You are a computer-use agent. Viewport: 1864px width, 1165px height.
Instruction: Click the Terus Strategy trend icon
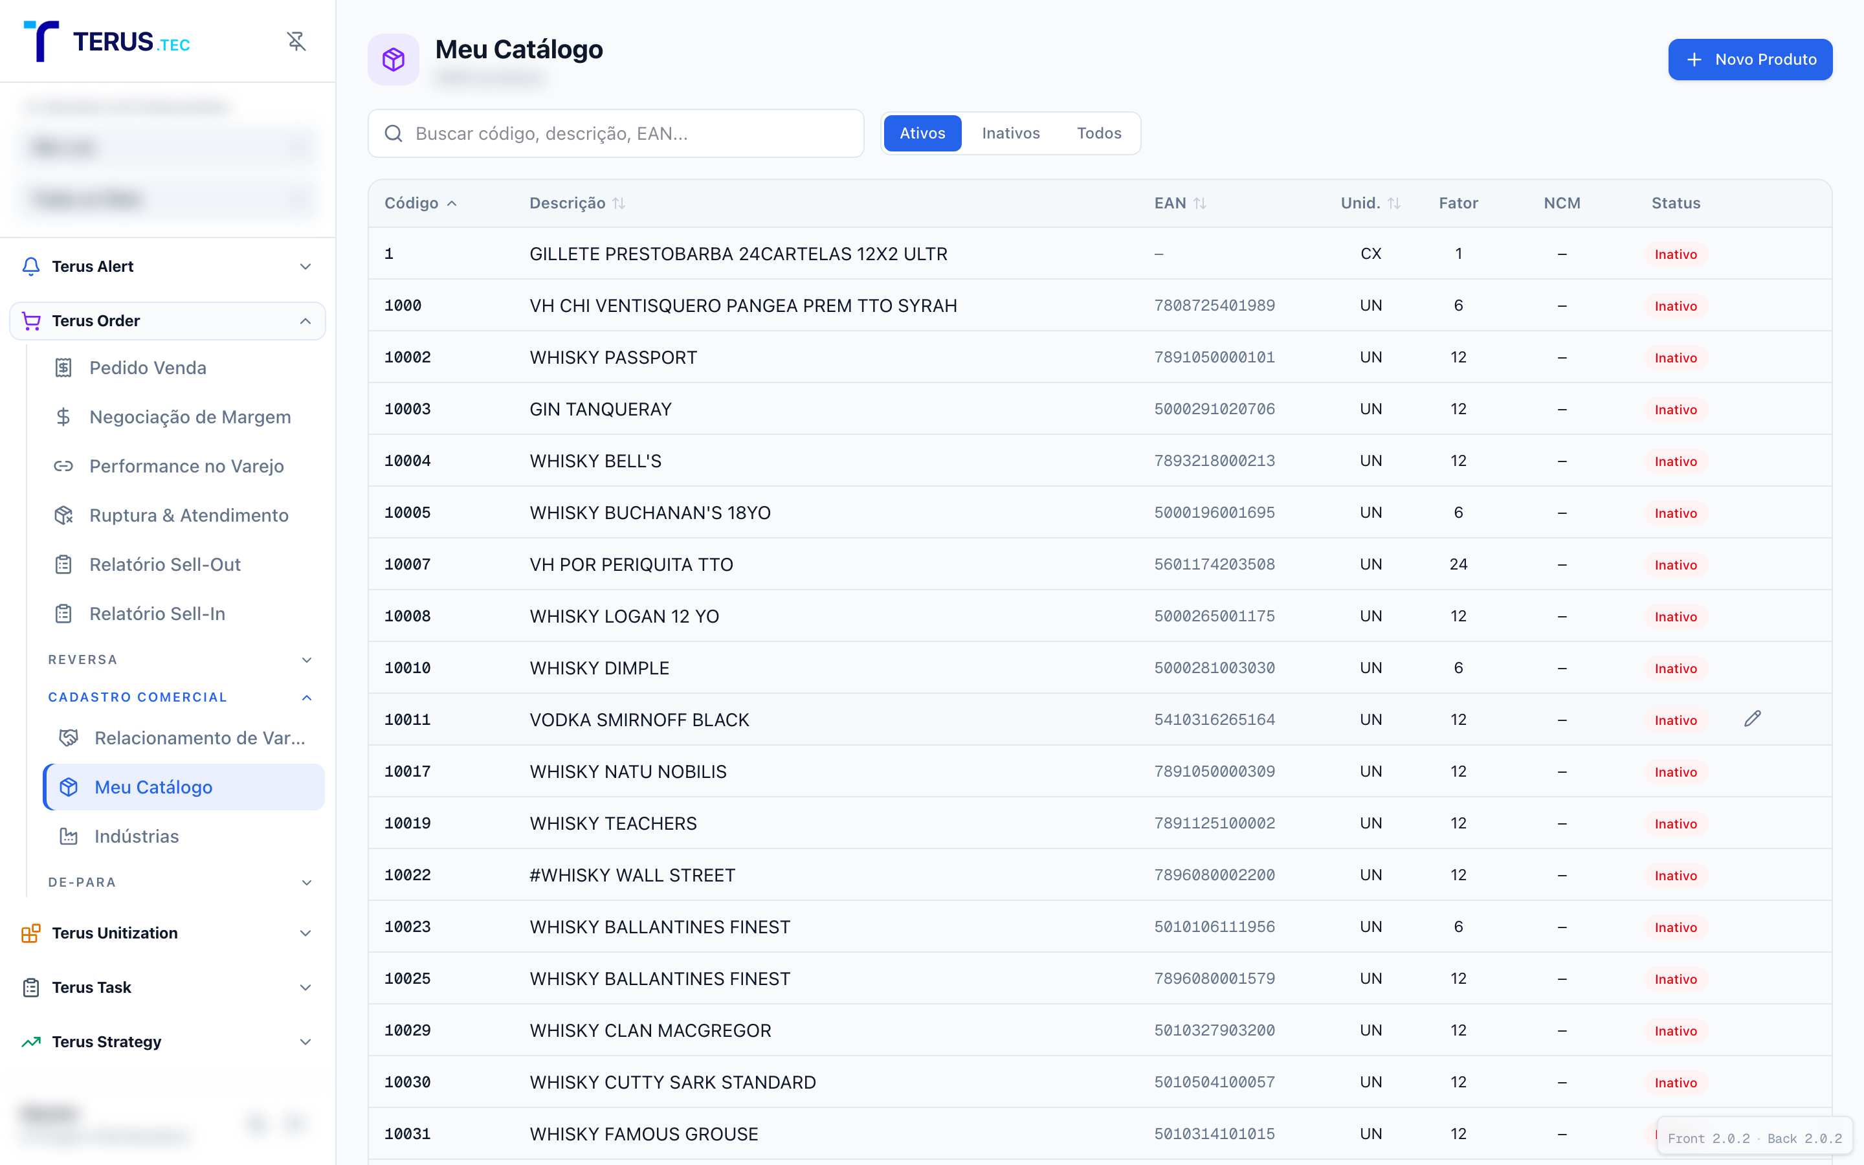pyautogui.click(x=31, y=1042)
